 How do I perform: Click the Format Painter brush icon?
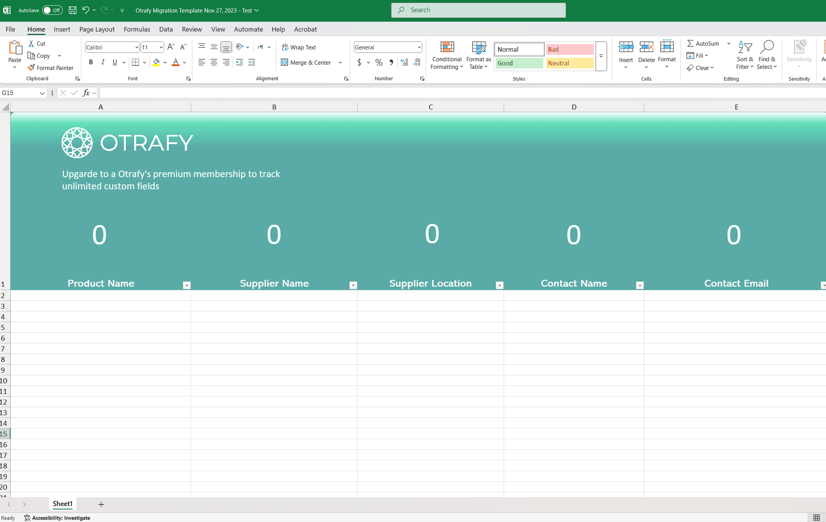(x=31, y=68)
